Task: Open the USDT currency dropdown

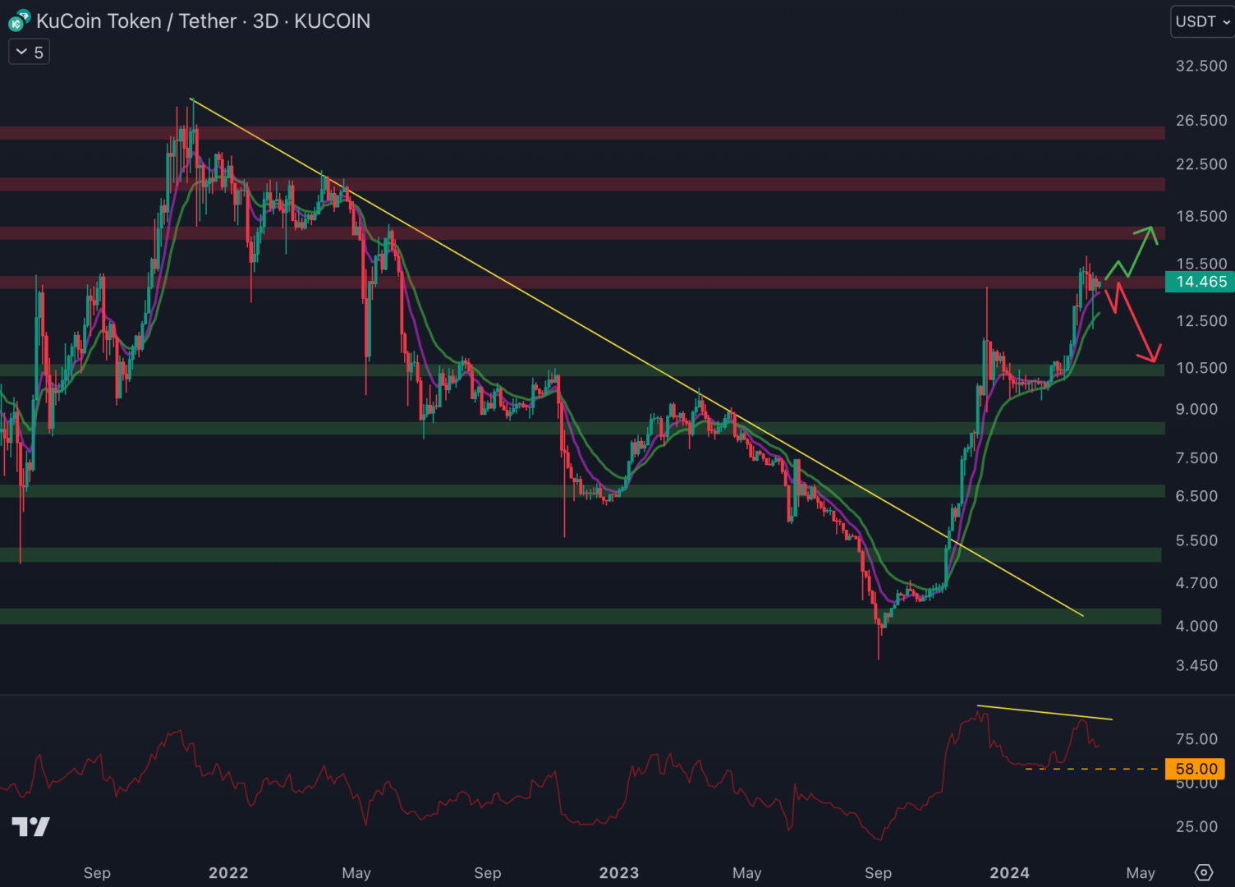Action: [1202, 21]
